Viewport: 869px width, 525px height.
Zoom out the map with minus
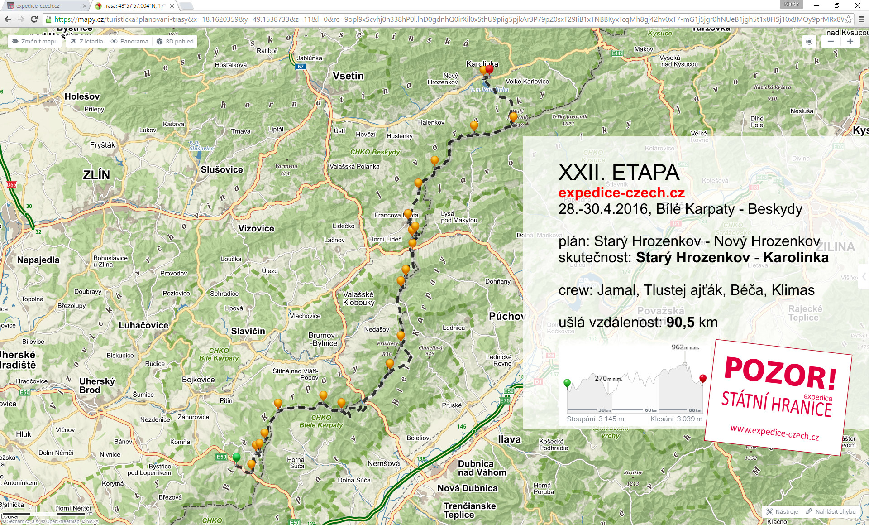click(831, 41)
